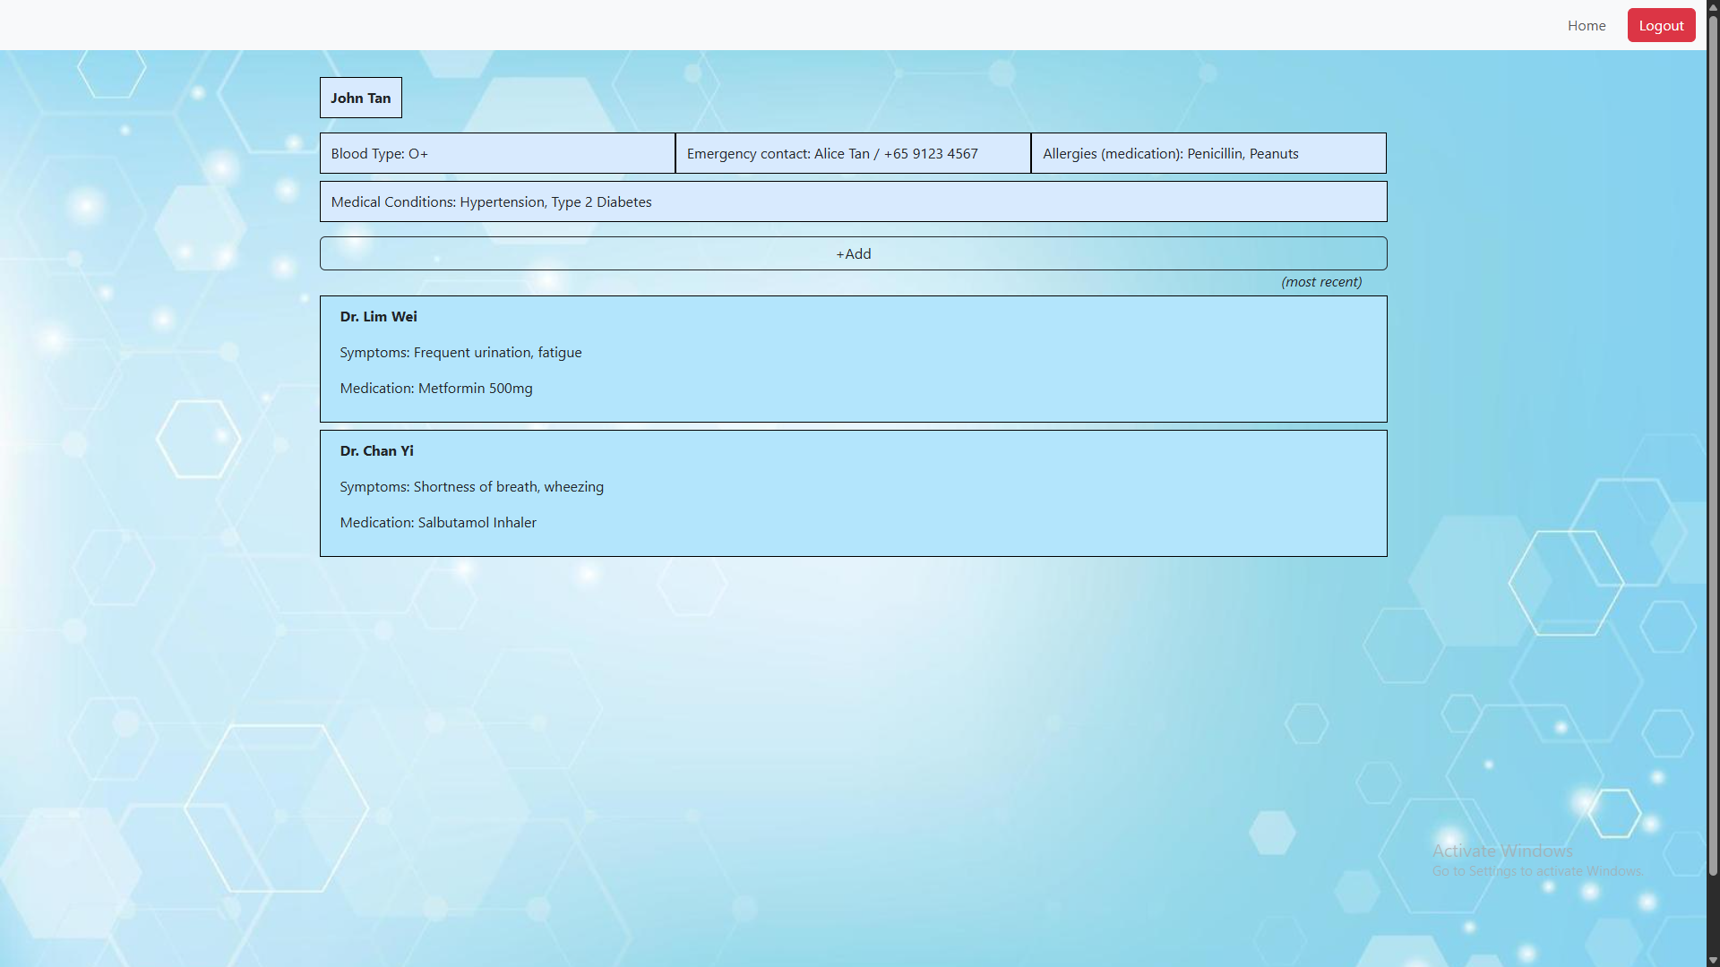Click the vertical page scrollbar thumb

click(1713, 448)
